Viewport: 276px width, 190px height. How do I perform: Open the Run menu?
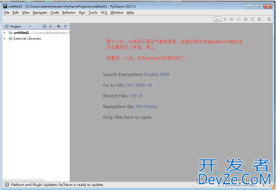tap(82, 12)
